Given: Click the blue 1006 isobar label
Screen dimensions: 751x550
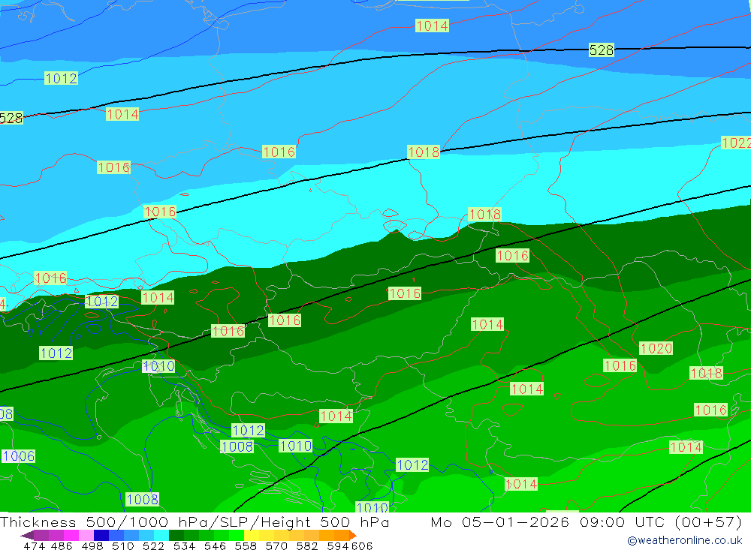Looking at the screenshot, I should tap(19, 455).
